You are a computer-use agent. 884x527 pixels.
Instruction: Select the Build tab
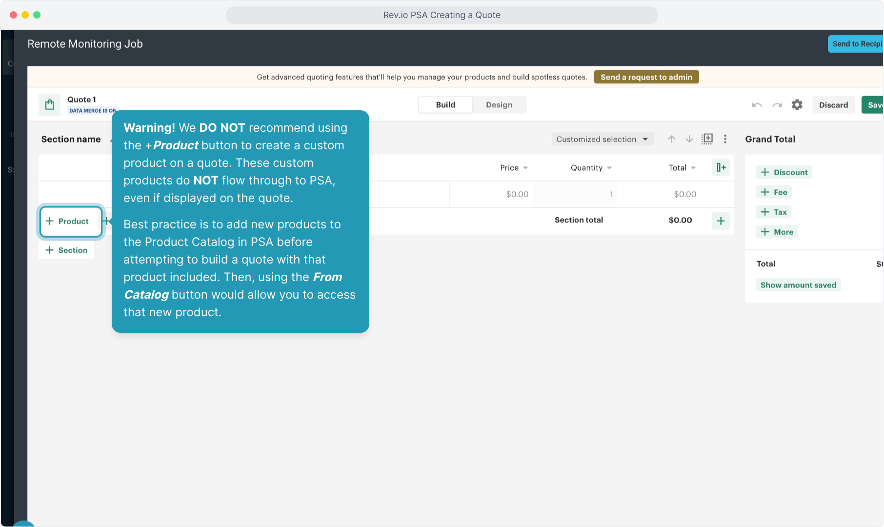point(445,105)
